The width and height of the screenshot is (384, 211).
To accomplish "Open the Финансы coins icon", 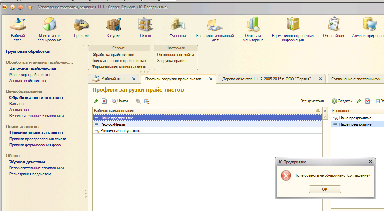I will pos(177,25).
